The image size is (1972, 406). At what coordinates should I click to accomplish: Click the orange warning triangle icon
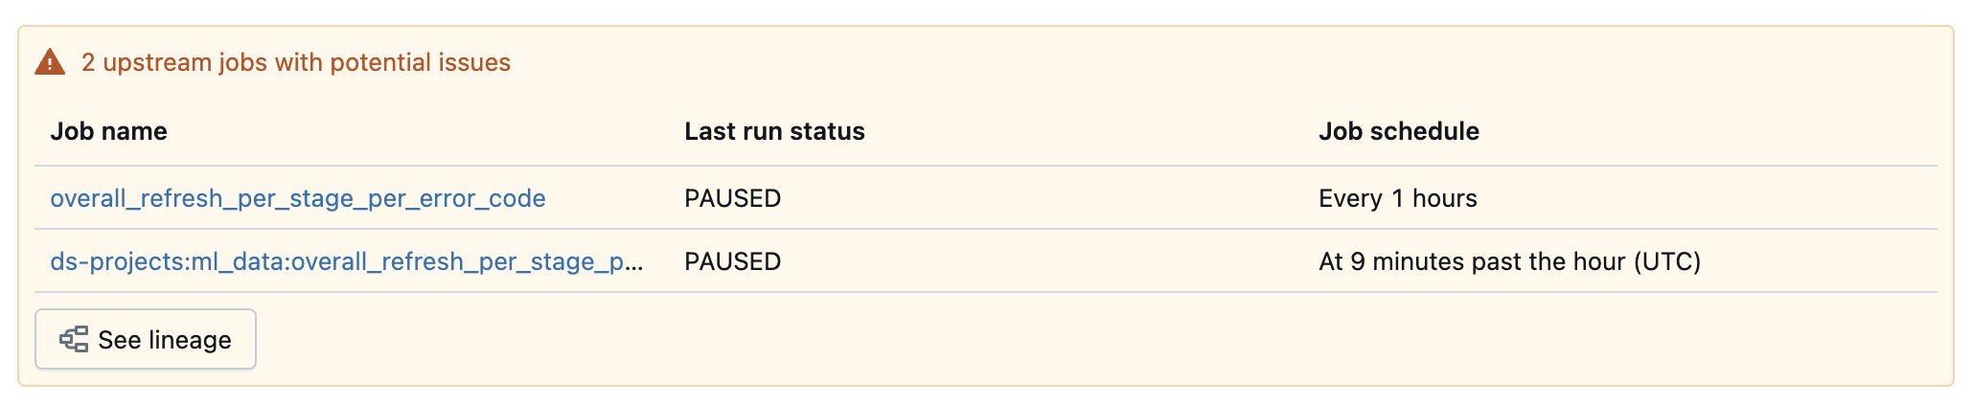pyautogui.click(x=50, y=63)
